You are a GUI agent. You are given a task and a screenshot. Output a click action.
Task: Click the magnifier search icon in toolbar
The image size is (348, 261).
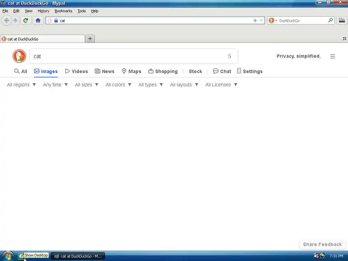(x=330, y=20)
